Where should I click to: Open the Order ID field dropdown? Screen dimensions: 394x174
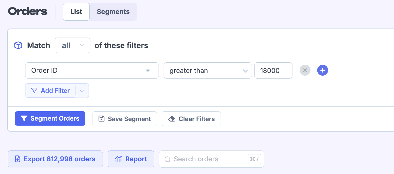click(x=92, y=71)
